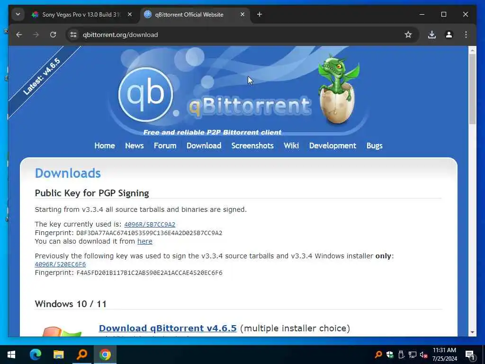Click the muted volume tray icon
Image resolution: width=485 pixels, height=364 pixels.
[424, 355]
